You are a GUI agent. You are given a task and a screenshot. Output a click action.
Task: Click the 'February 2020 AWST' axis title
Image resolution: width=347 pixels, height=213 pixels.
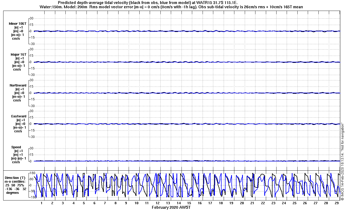[171, 207]
